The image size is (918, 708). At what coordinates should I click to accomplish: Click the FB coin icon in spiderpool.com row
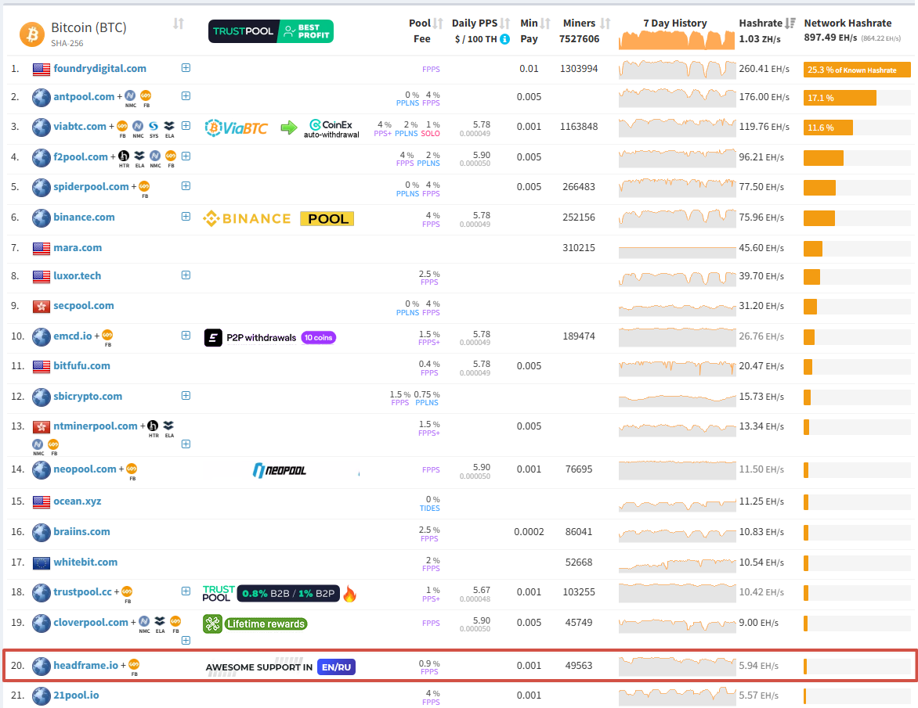pos(144,186)
